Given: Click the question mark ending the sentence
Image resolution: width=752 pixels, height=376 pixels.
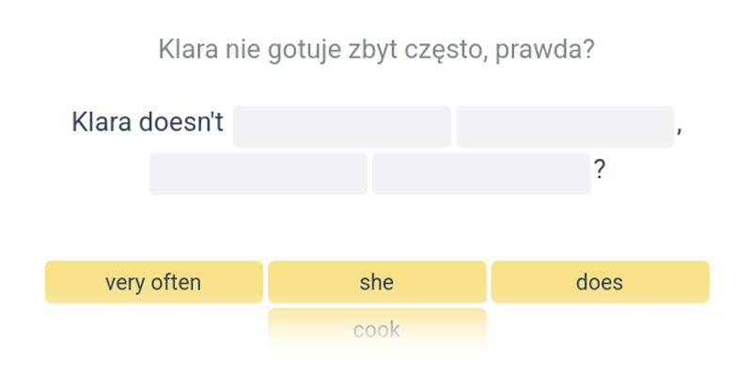Looking at the screenshot, I should [599, 170].
